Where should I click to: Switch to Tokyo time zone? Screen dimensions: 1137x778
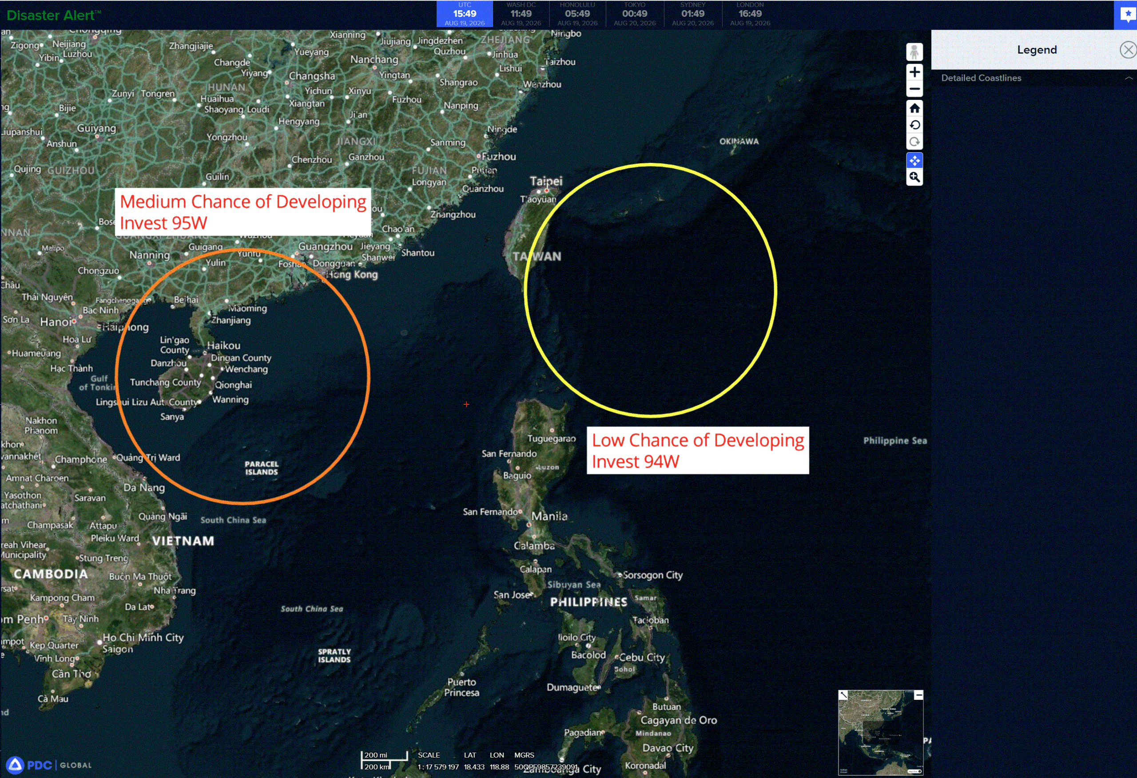635,14
